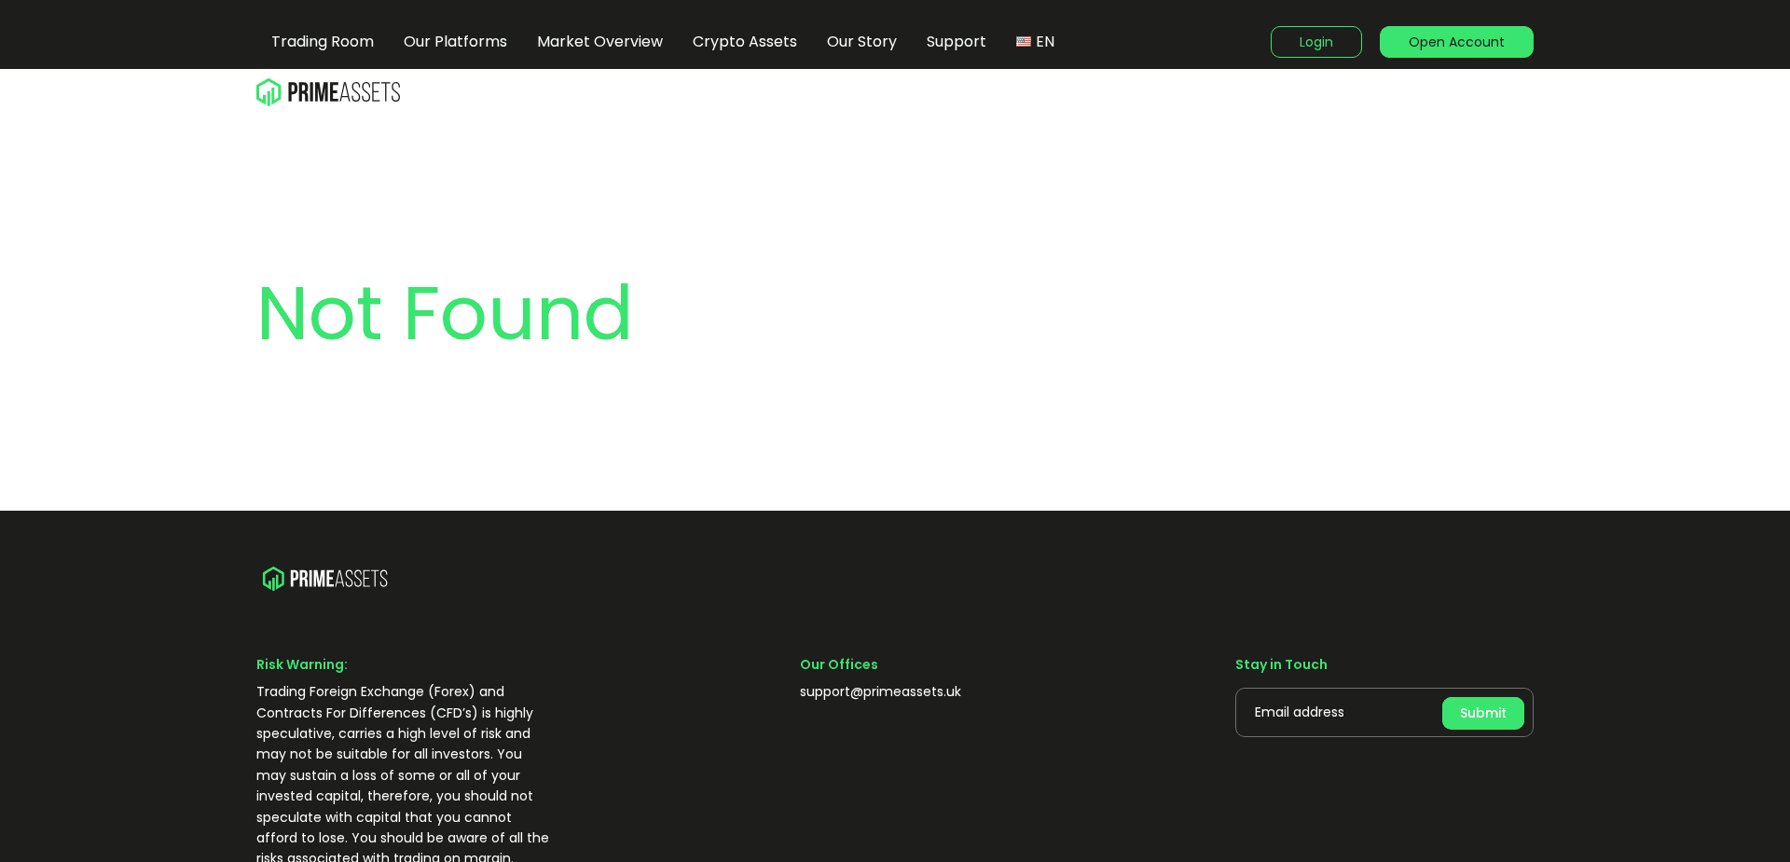Click the Login button

pyautogui.click(x=1315, y=42)
